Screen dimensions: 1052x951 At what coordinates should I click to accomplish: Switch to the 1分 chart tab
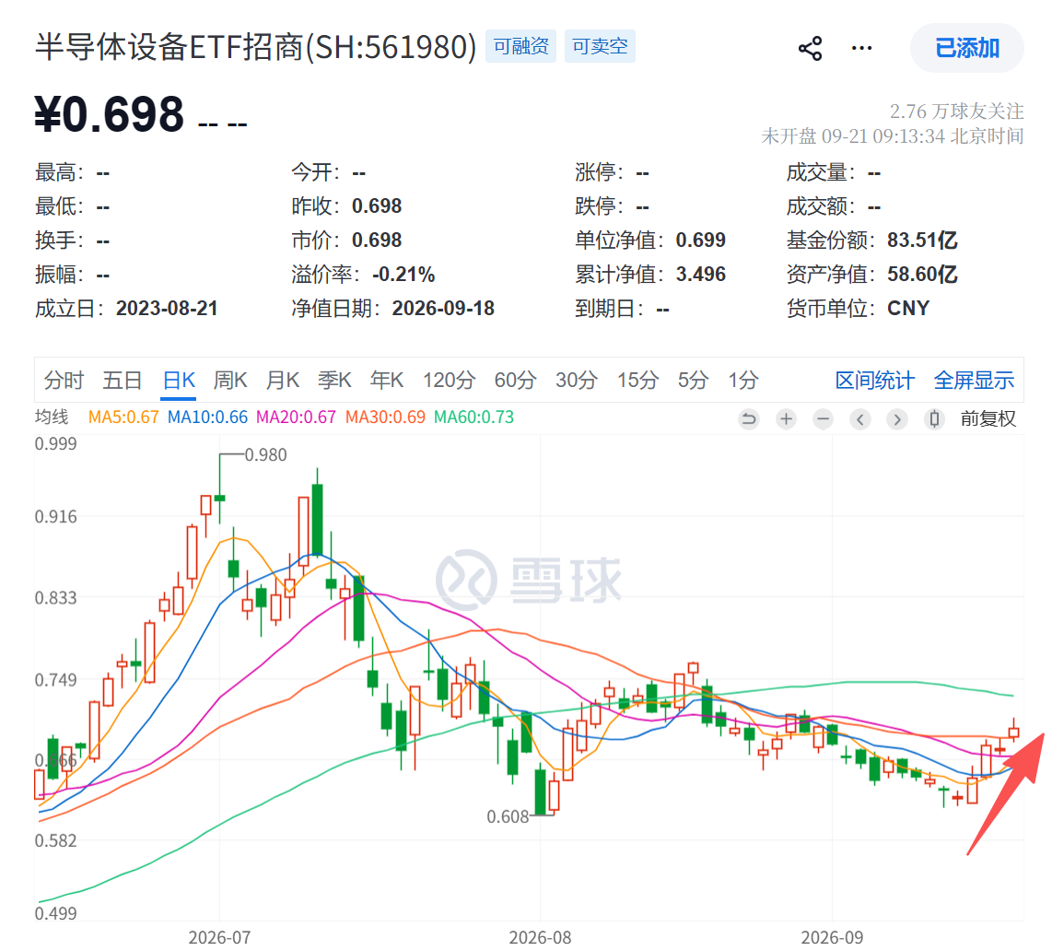[743, 381]
